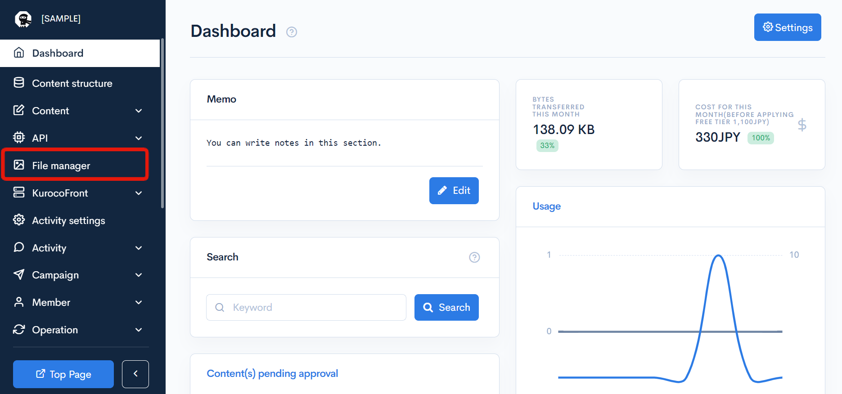
Task: Select the KurocoFront icon
Action: [x=19, y=193]
